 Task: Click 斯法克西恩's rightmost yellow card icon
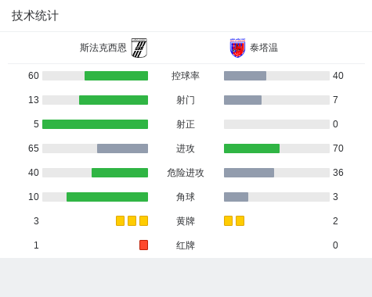(143, 220)
